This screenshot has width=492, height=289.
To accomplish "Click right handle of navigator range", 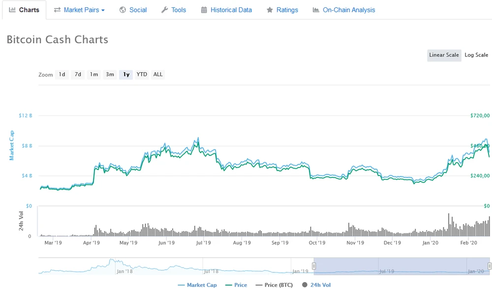I will (x=490, y=266).
